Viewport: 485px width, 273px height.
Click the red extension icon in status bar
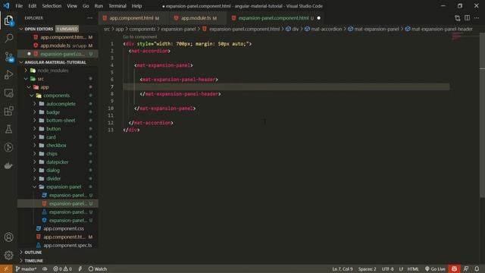tap(454, 268)
